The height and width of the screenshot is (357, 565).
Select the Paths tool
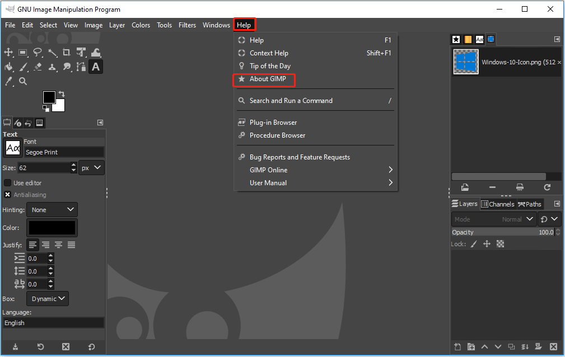pyautogui.click(x=81, y=67)
